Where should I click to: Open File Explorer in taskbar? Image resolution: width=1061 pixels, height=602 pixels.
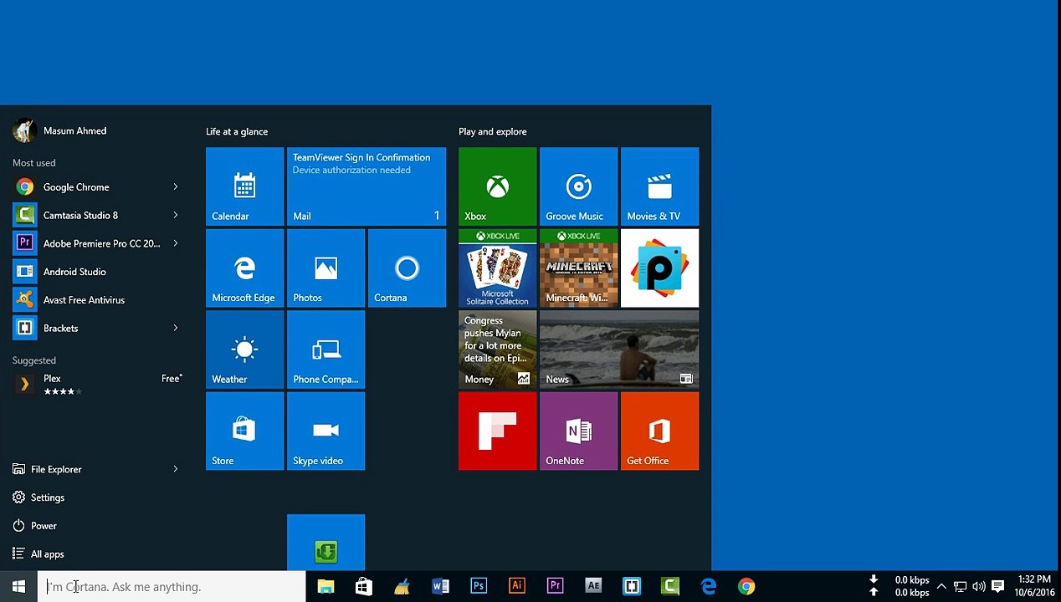coord(325,587)
